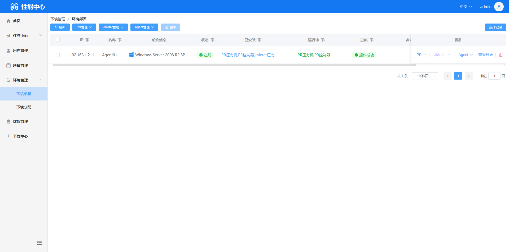Click the 操作记录 button
The image size is (509, 252).
point(495,27)
